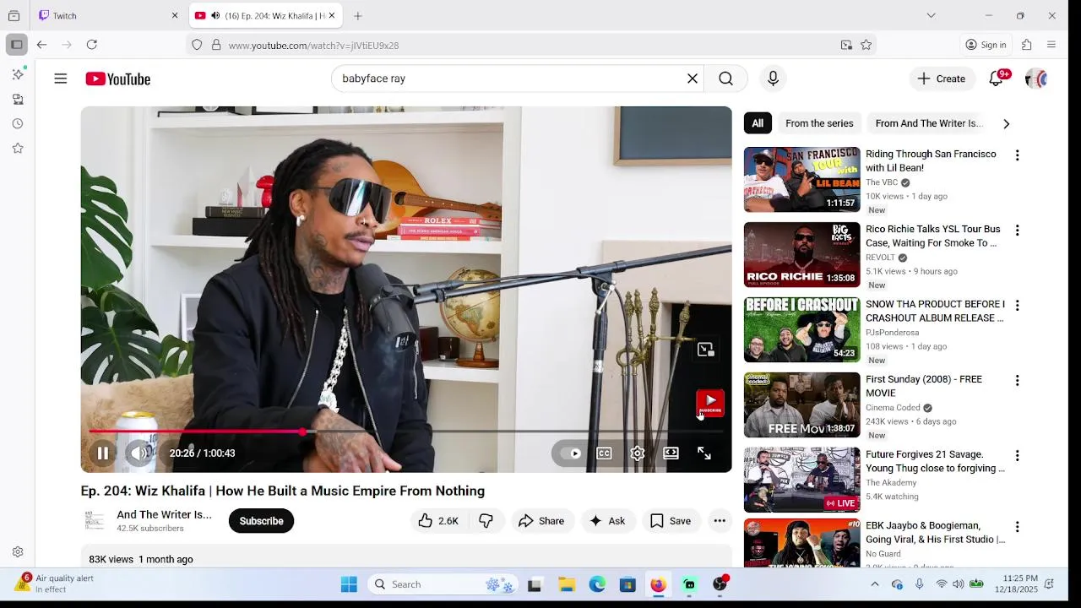Image resolution: width=1081 pixels, height=608 pixels.
Task: Open picture-in-picture overlay icon on video
Action: (x=706, y=350)
